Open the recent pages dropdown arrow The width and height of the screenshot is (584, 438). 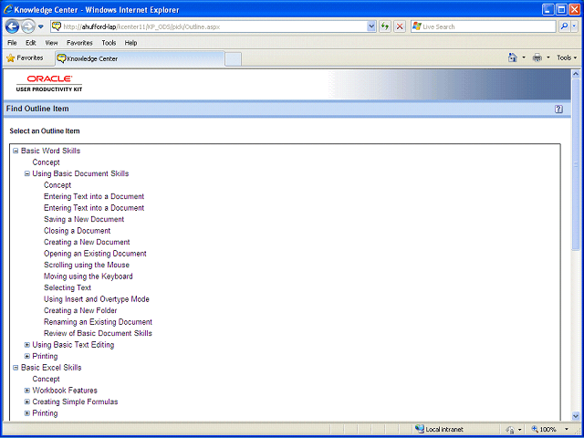coord(41,26)
